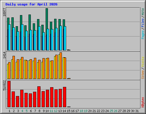
Task: Click green weekend day label 5
Action: pyautogui.click(x=27, y=111)
